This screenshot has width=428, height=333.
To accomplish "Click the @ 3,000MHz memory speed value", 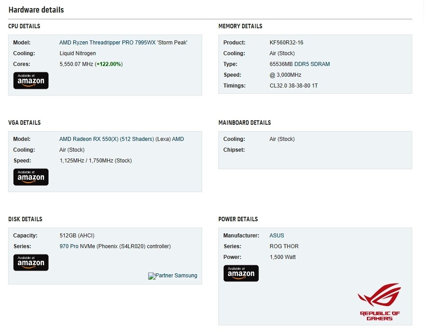I will tap(286, 75).
